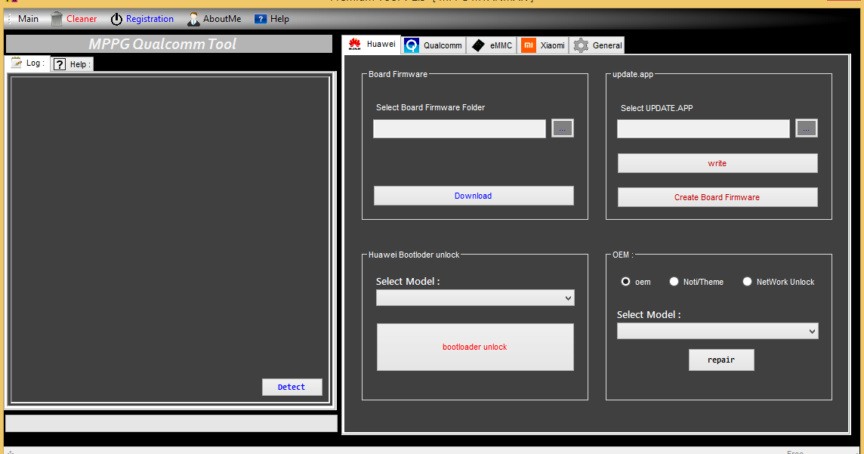Viewport: 864px width, 454px height.
Task: Browse for UPDATE.APP file button
Action: point(806,128)
